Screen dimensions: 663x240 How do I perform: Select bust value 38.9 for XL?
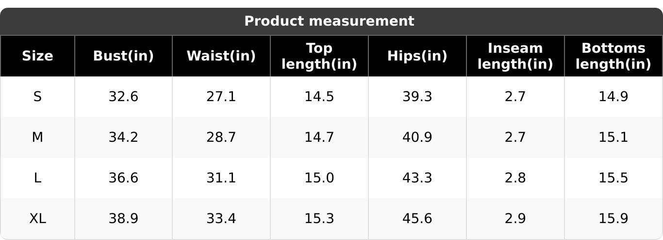pyautogui.click(x=123, y=219)
